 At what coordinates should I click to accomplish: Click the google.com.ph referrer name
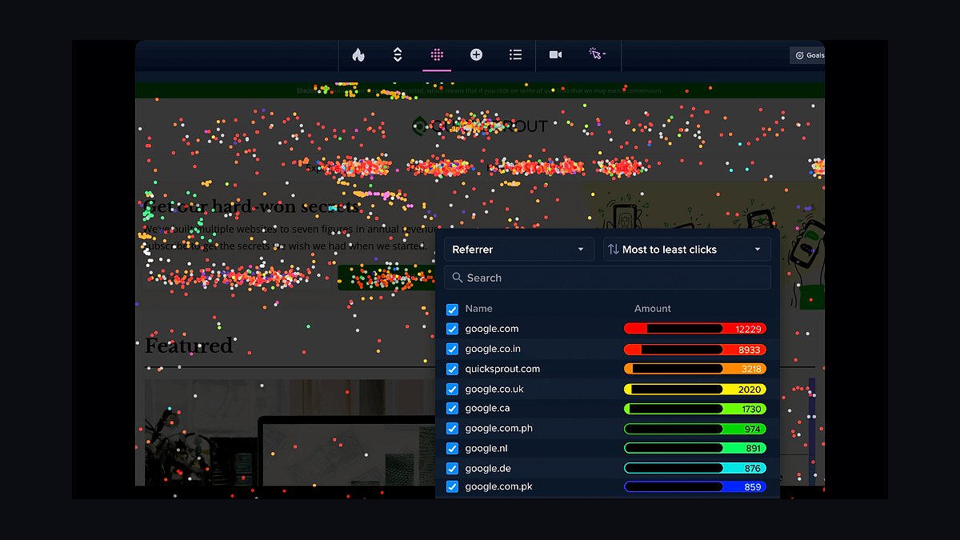(498, 429)
